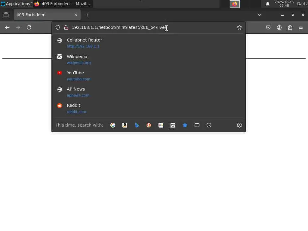Choose the Wikipedia suggestion
This screenshot has height=231, width=308.
(x=149, y=60)
